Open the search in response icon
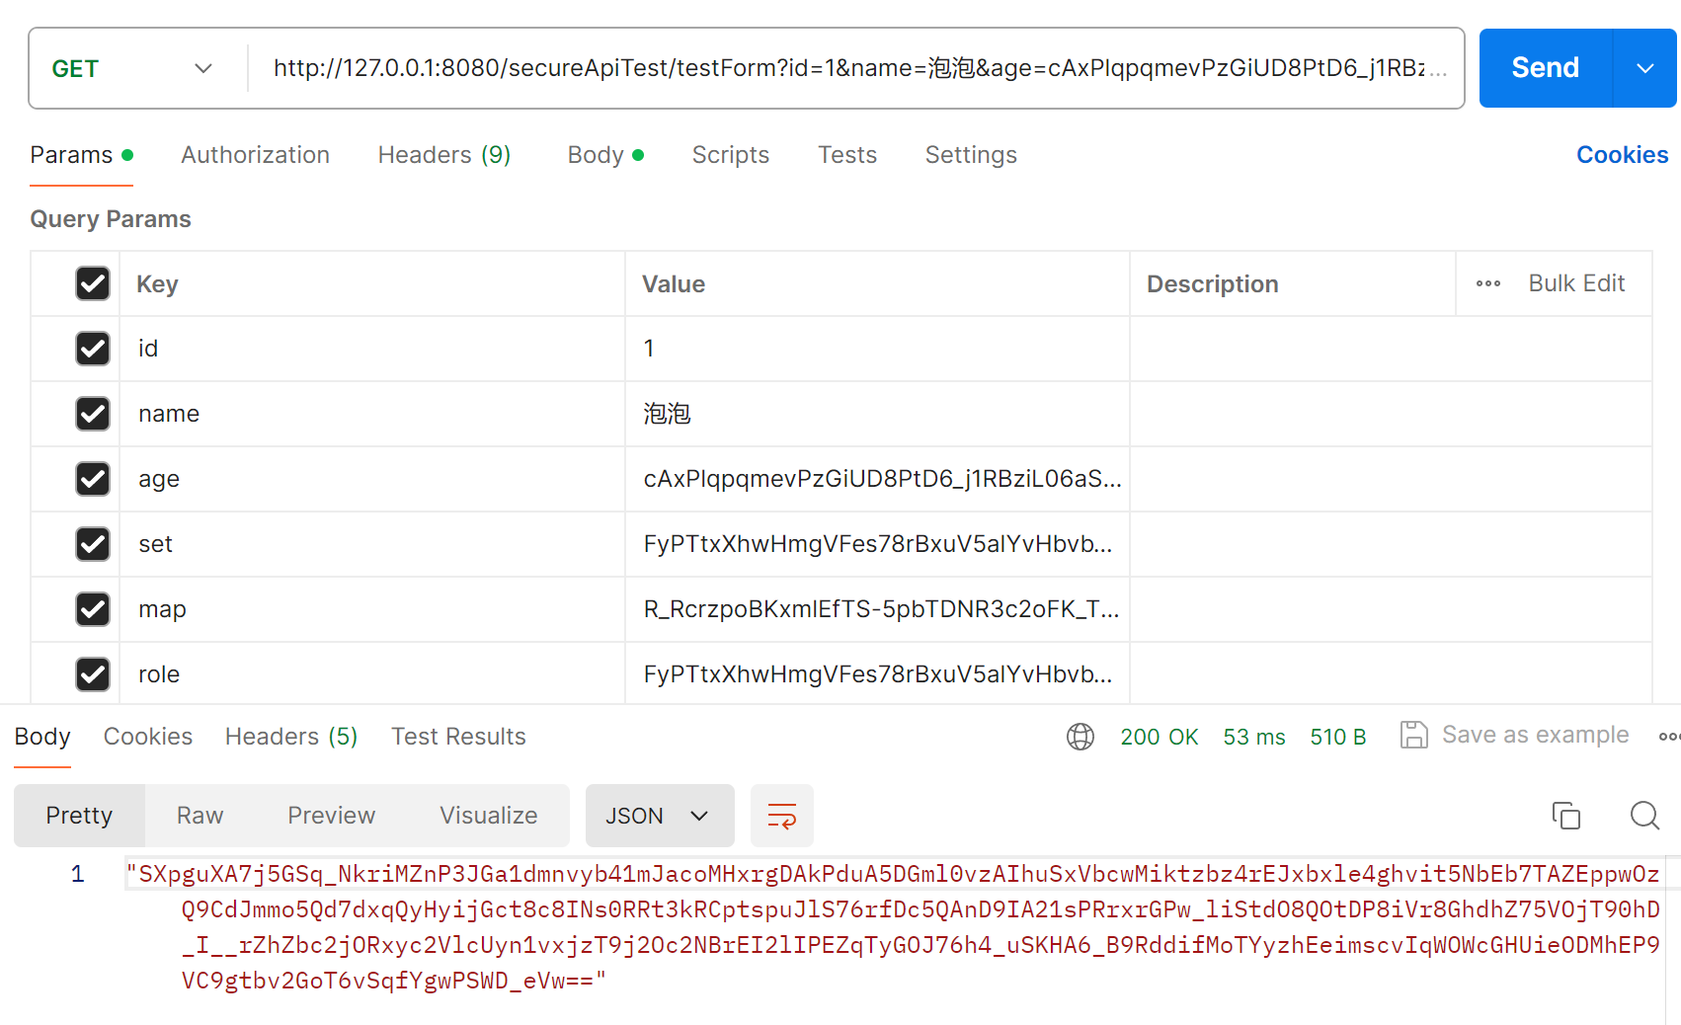This screenshot has width=1681, height=1025. tap(1643, 816)
